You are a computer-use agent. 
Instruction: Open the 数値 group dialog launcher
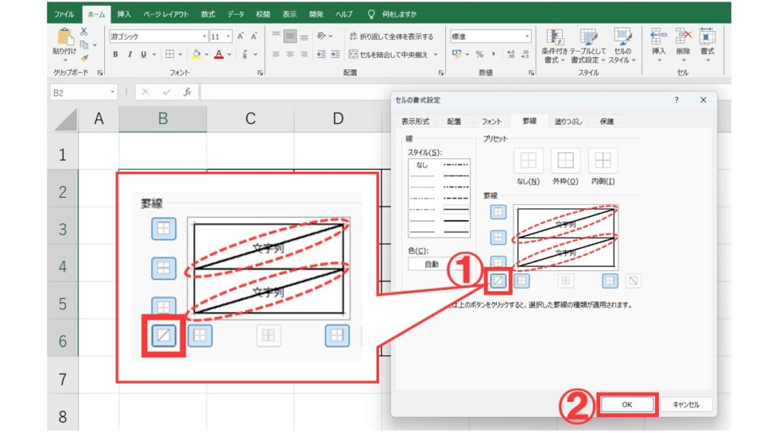531,72
